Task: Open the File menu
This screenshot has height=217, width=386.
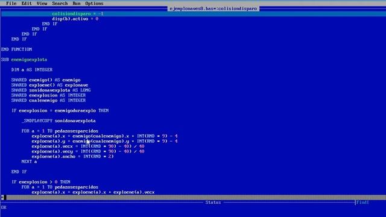Action: click(x=11, y=4)
